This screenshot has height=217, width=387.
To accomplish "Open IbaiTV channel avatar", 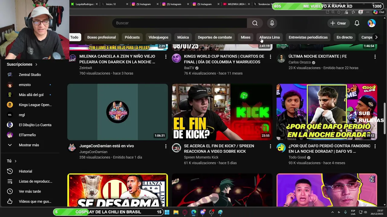I will (x=177, y=58).
